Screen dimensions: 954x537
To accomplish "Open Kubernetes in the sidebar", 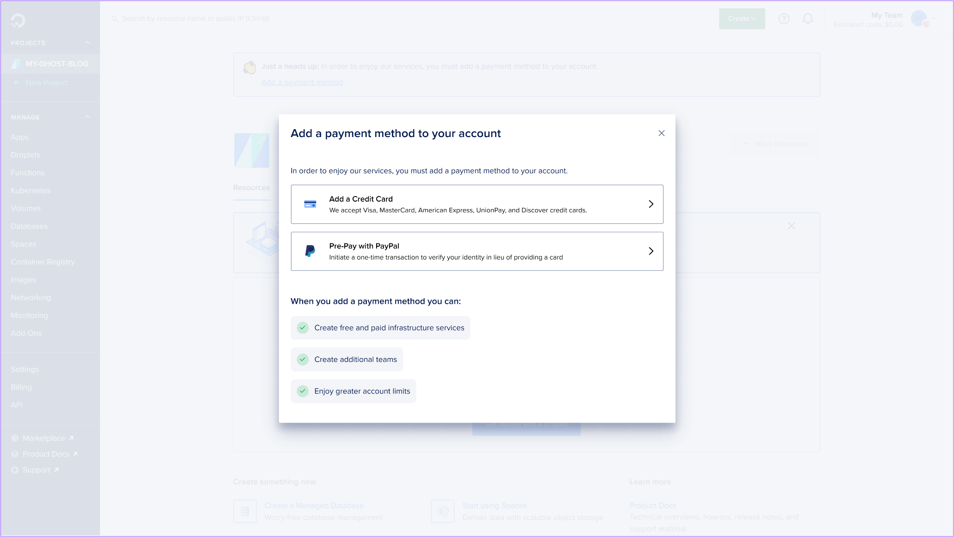I will click(x=31, y=190).
